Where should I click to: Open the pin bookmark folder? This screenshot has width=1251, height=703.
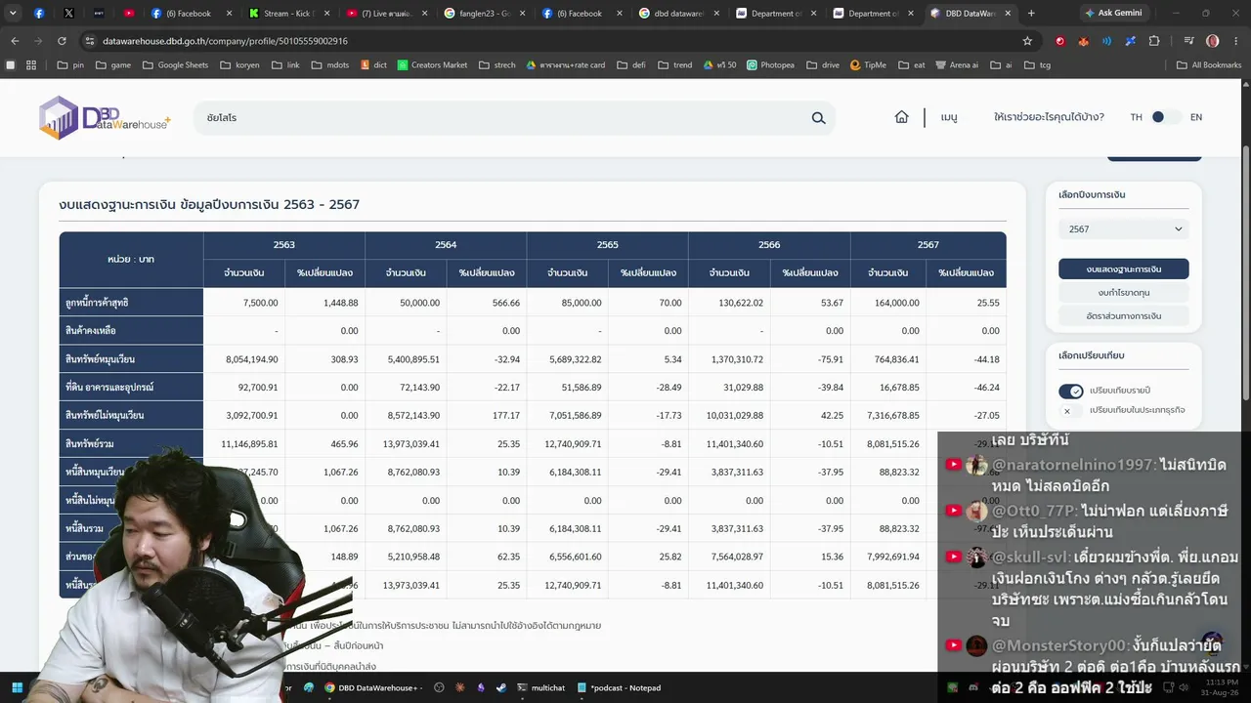point(70,65)
